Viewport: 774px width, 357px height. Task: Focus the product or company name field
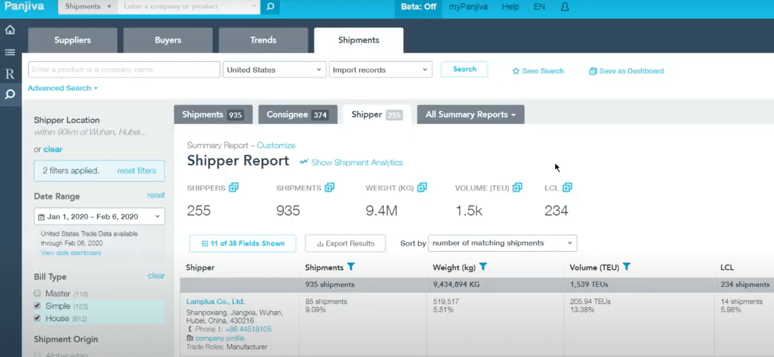pyautogui.click(x=124, y=69)
